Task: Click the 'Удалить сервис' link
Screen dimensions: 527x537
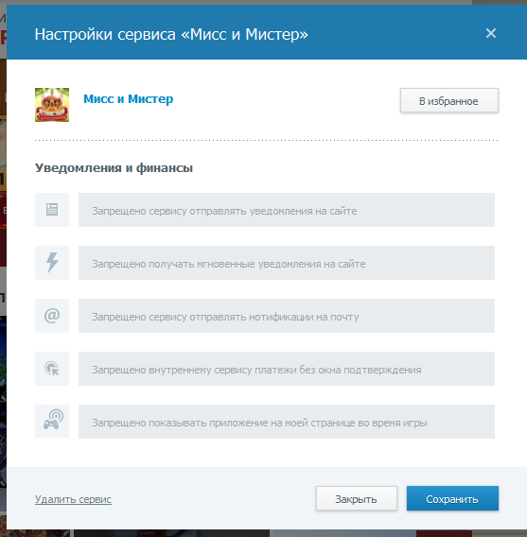Action: tap(73, 499)
